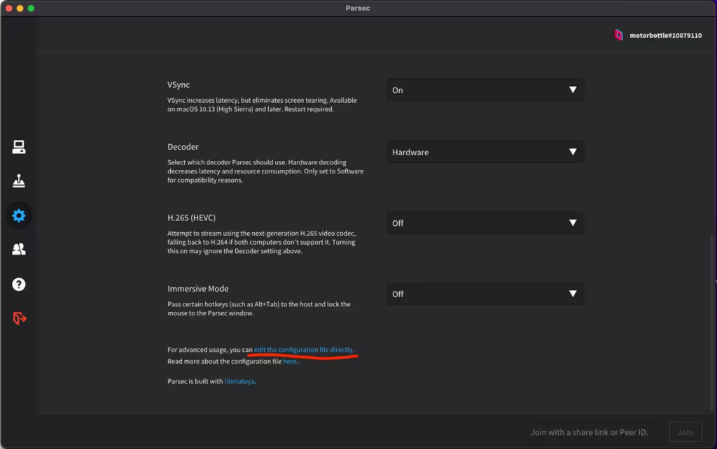
Task: Open the 'here' configuration file link
Action: 290,362
